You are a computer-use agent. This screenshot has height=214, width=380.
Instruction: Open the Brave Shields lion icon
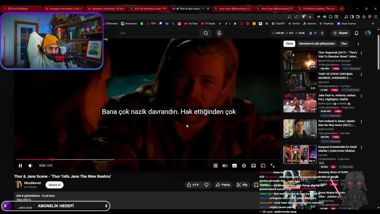303,17
